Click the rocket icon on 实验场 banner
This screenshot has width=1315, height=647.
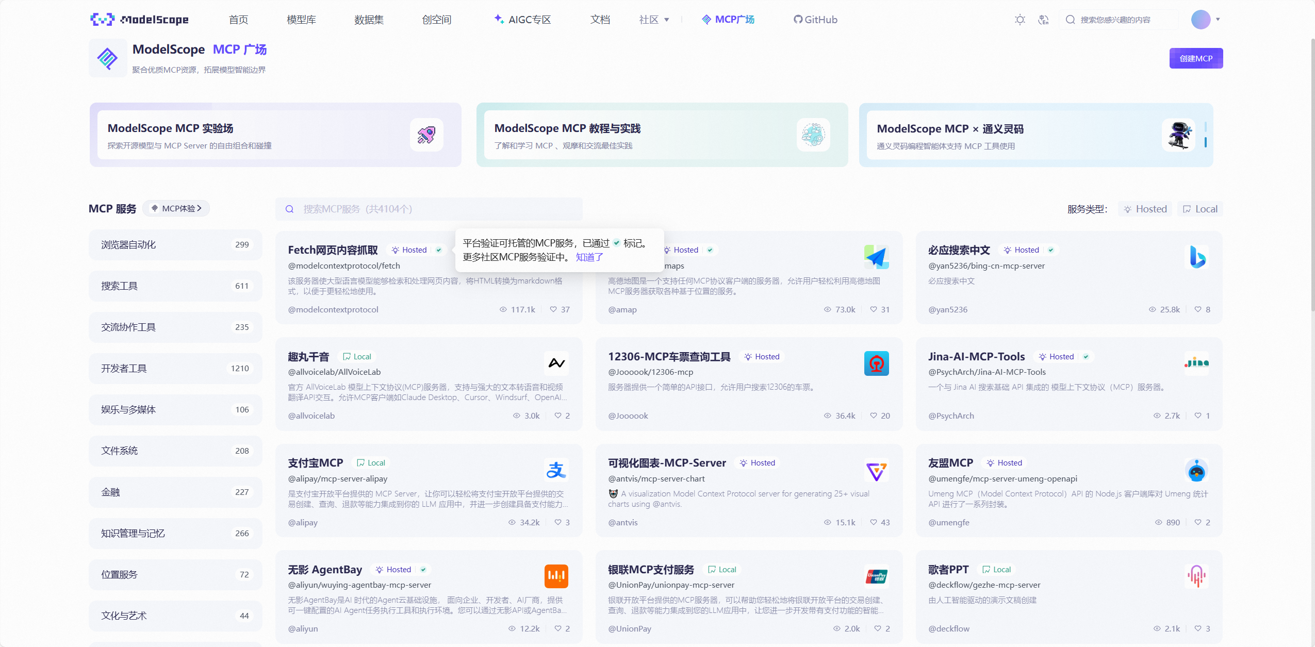click(426, 135)
